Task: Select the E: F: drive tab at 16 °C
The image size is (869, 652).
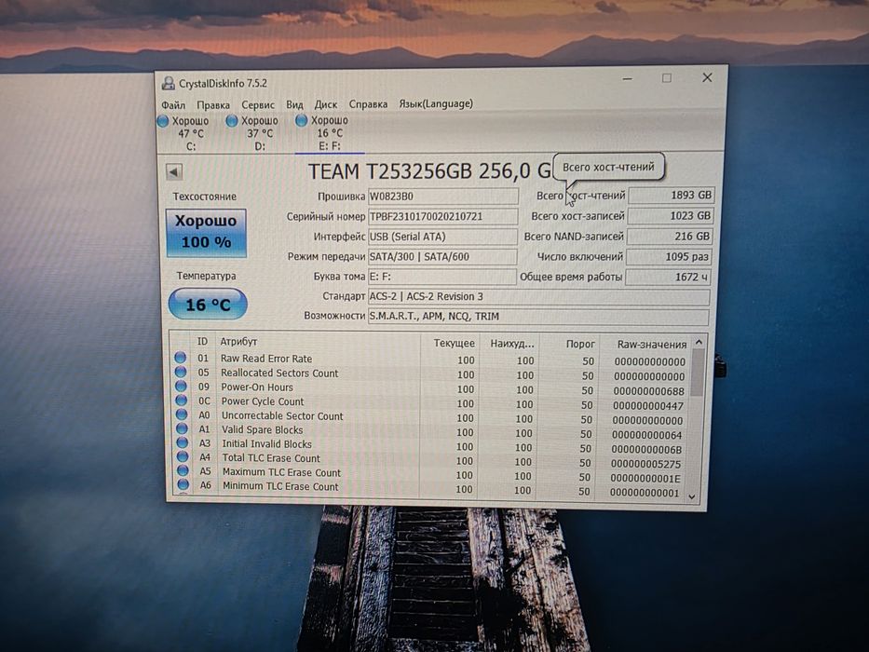Action: click(329, 133)
